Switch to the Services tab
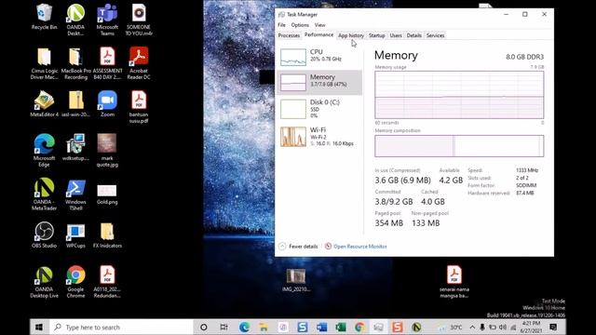The width and height of the screenshot is (596, 335). [435, 35]
